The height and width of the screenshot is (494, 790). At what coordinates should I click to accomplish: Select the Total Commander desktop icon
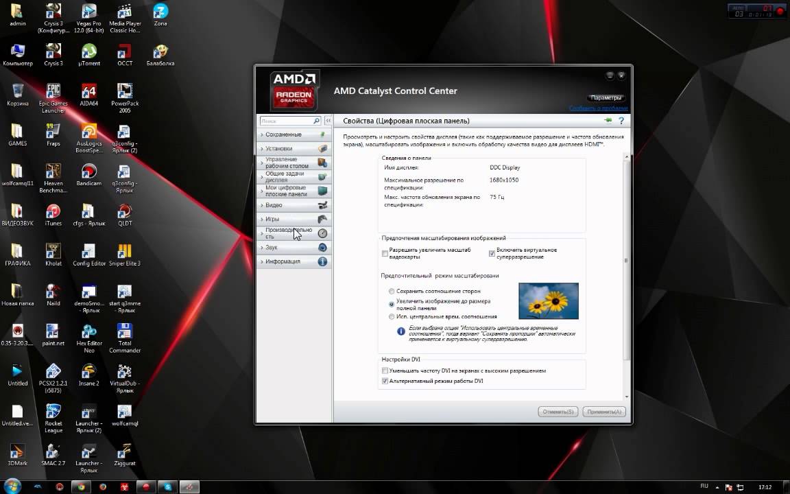click(x=125, y=338)
